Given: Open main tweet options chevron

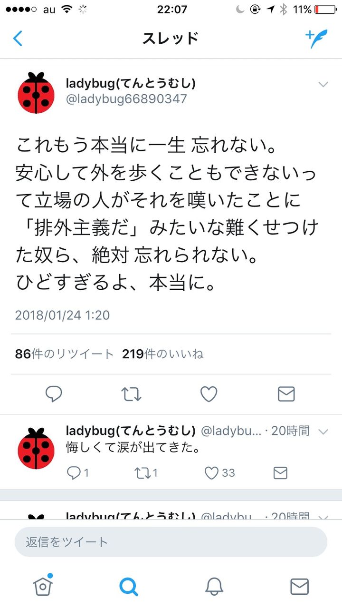Looking at the screenshot, I should [x=323, y=85].
